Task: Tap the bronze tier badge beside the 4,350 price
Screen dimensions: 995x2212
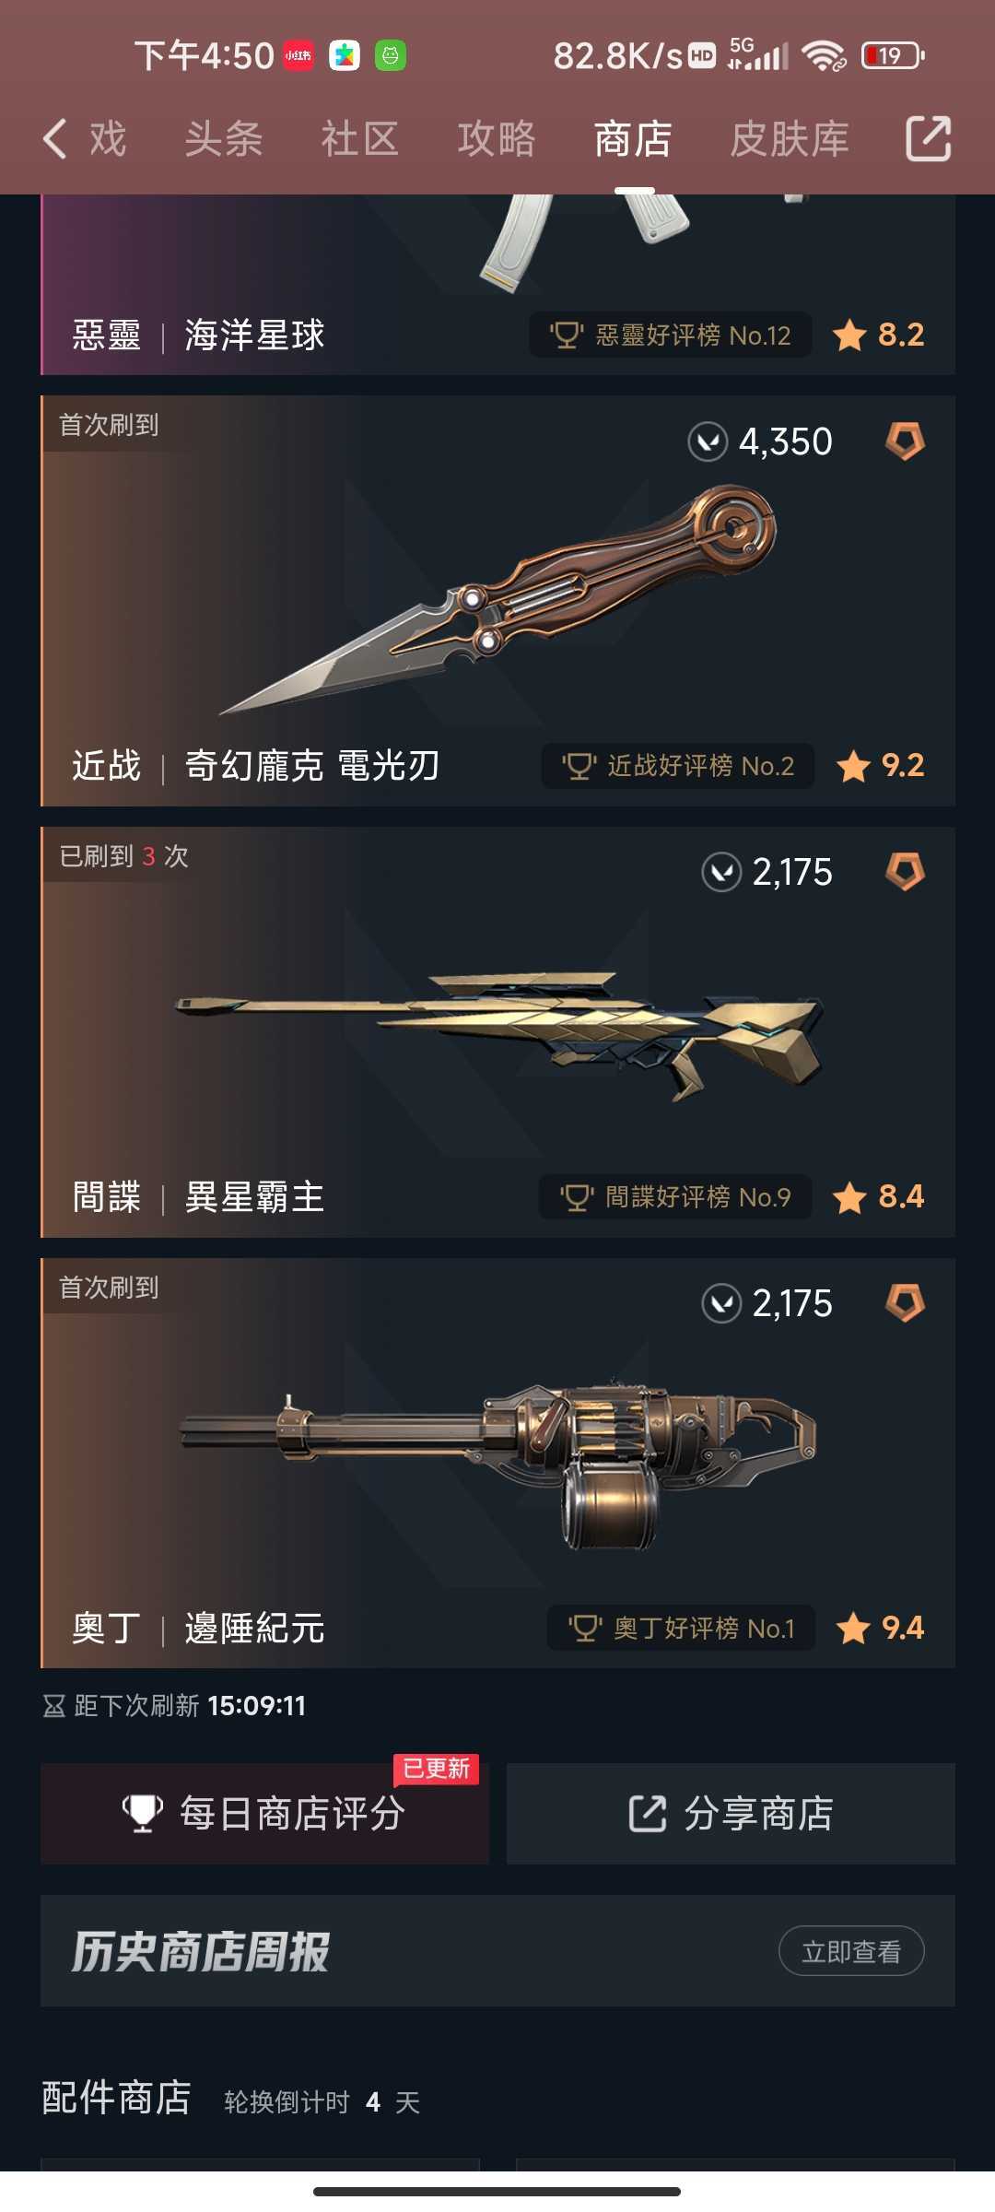Action: 905,441
